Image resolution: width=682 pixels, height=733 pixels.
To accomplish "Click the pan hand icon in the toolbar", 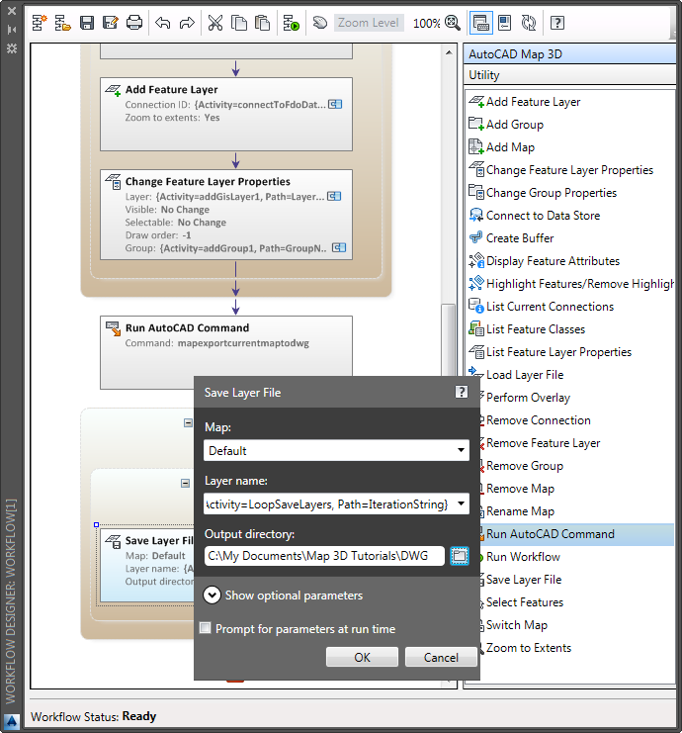I will 320,23.
